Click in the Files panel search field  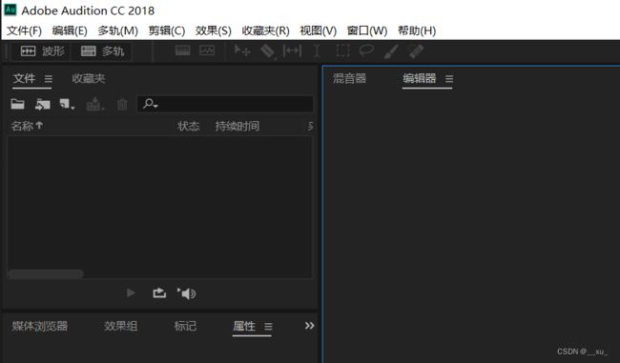pyautogui.click(x=225, y=104)
